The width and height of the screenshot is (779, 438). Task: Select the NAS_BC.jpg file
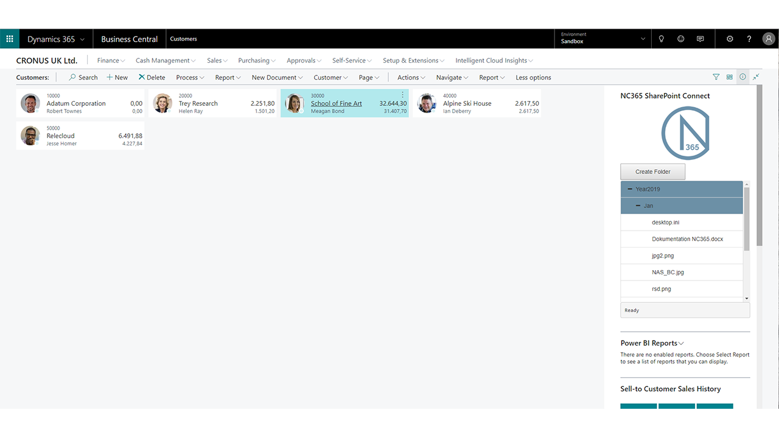point(682,273)
